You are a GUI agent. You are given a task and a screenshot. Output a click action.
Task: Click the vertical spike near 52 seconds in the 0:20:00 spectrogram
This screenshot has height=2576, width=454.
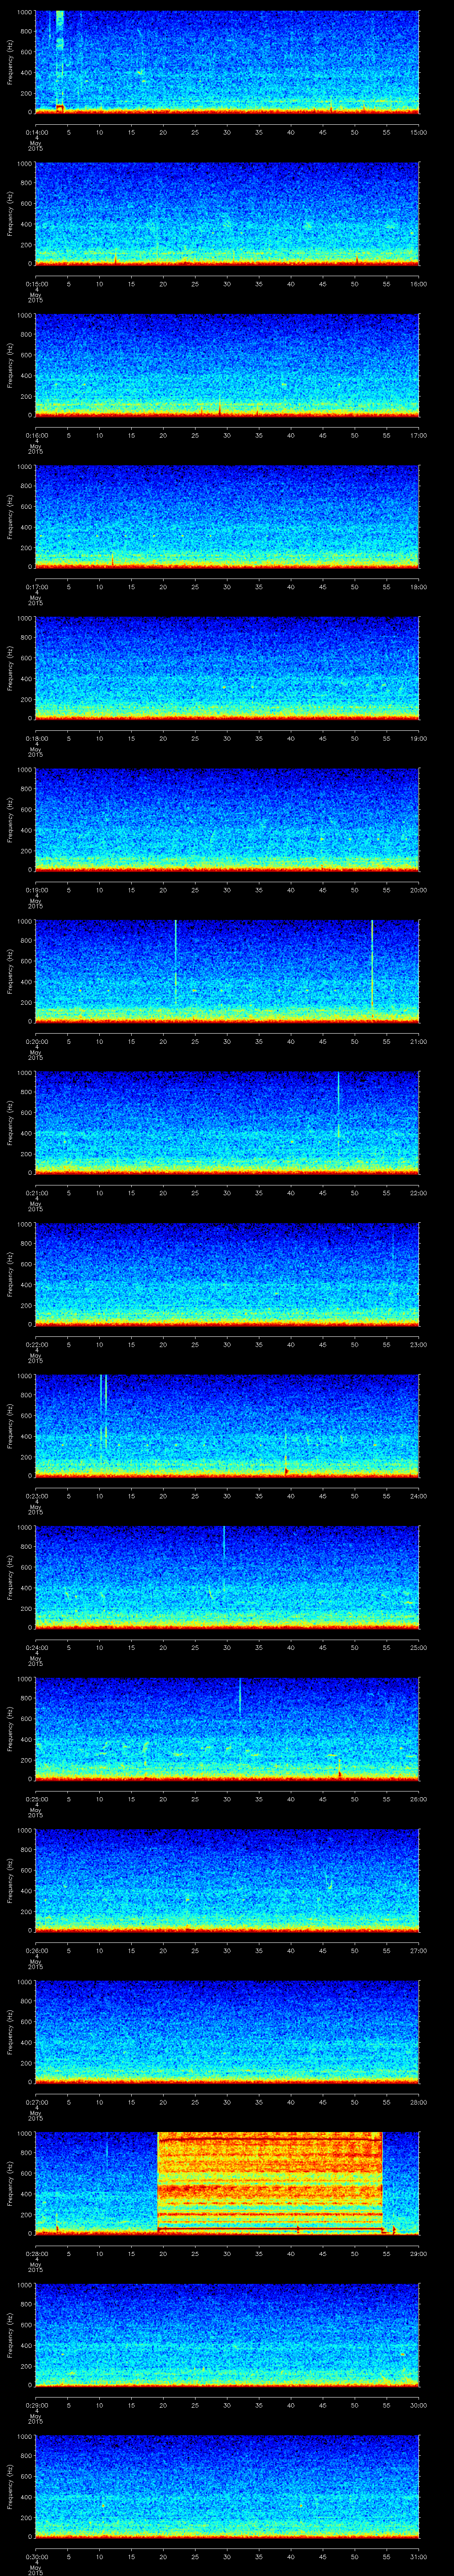point(372,965)
